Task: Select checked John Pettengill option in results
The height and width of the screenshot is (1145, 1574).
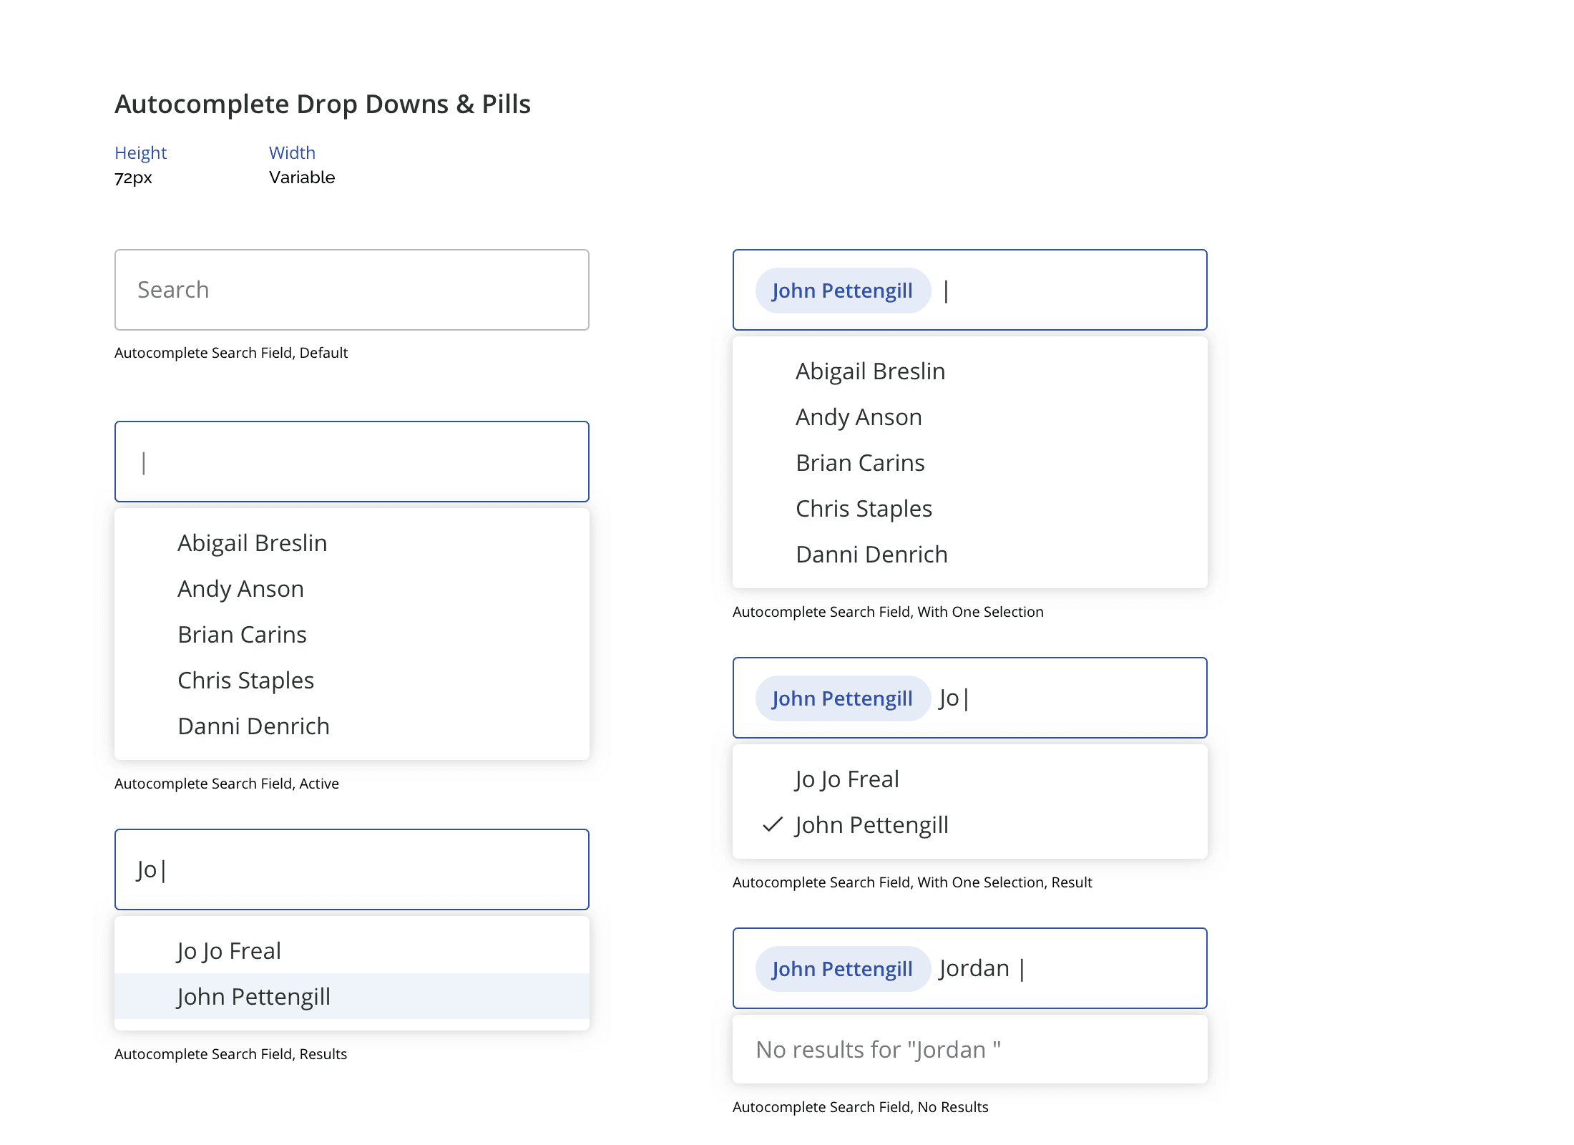Action: tap(871, 825)
